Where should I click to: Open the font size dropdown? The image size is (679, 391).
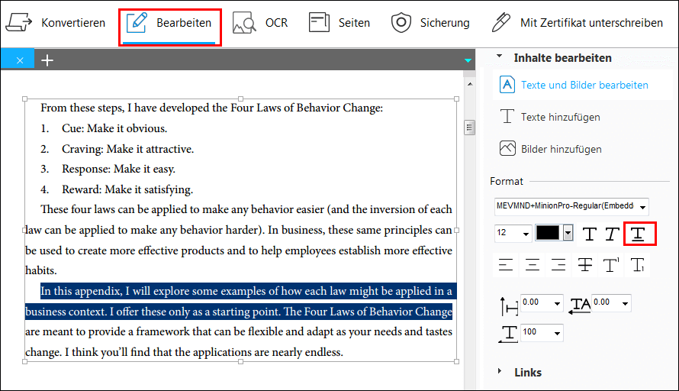click(x=526, y=234)
